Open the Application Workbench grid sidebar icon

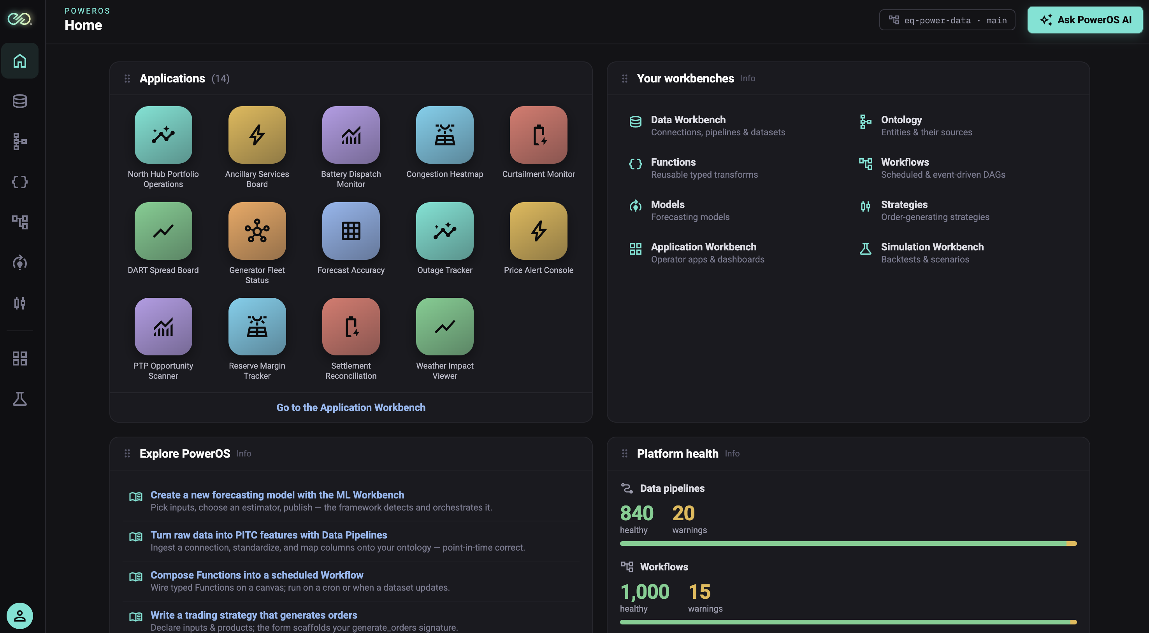pos(19,358)
